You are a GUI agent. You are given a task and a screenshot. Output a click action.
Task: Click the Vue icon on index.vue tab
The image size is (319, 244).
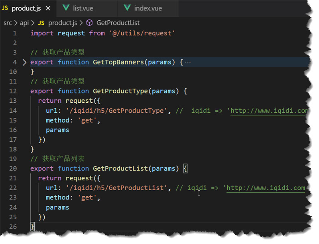pos(127,8)
